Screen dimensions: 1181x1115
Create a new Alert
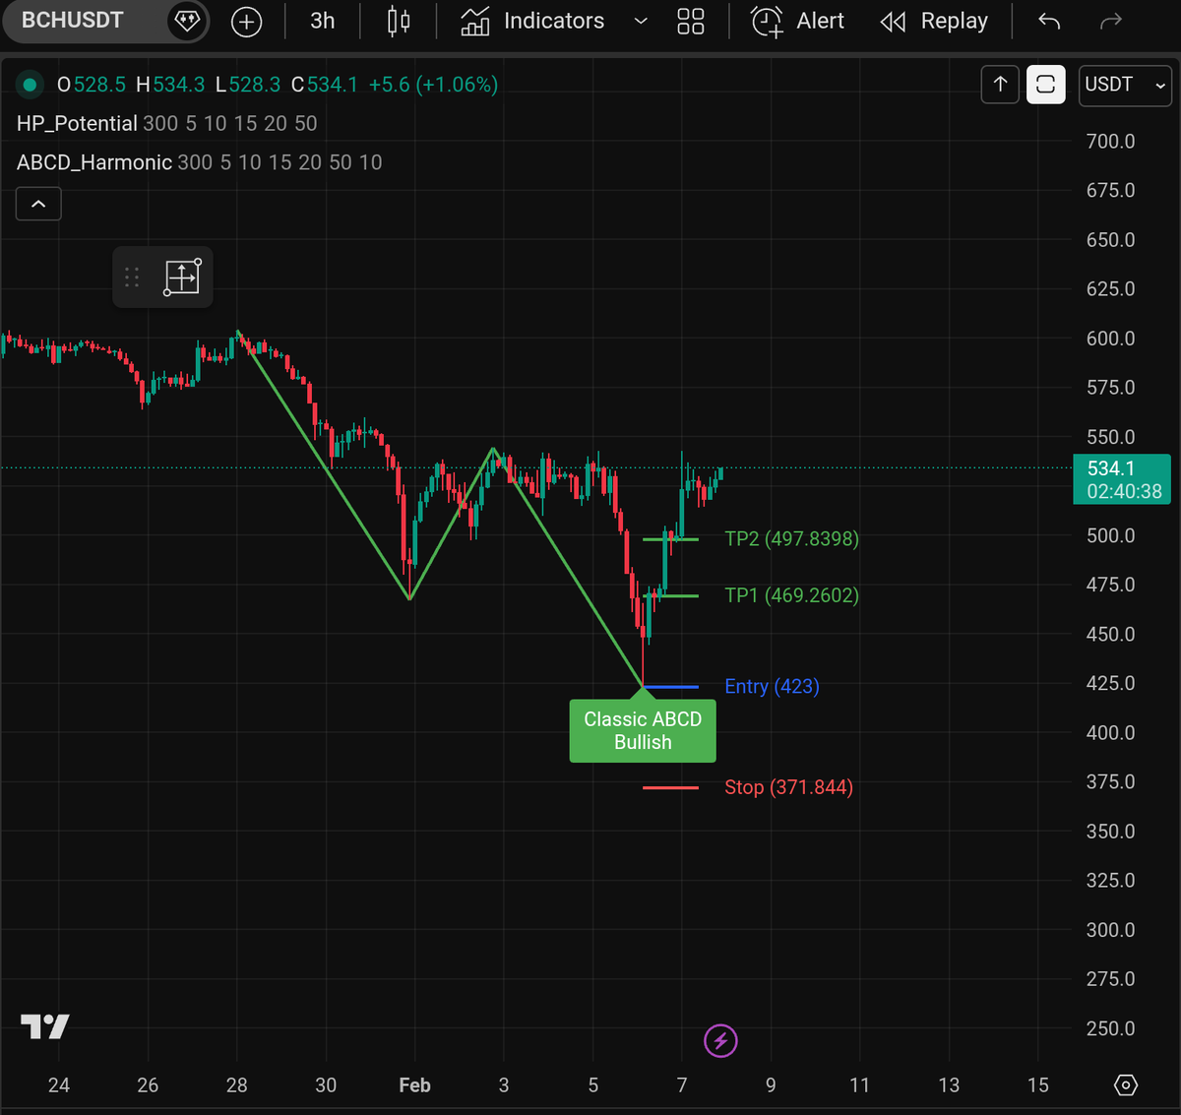[798, 21]
